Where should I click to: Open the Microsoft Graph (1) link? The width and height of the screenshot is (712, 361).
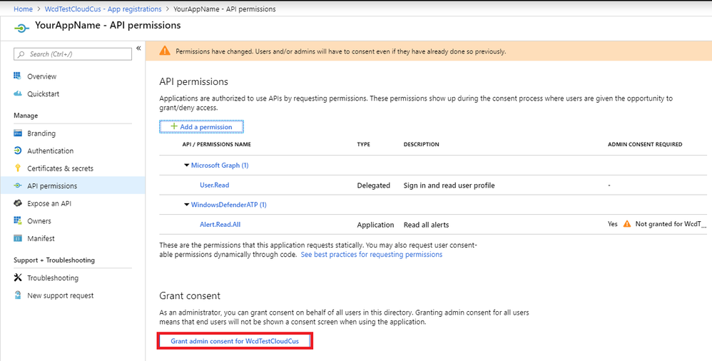tap(220, 166)
